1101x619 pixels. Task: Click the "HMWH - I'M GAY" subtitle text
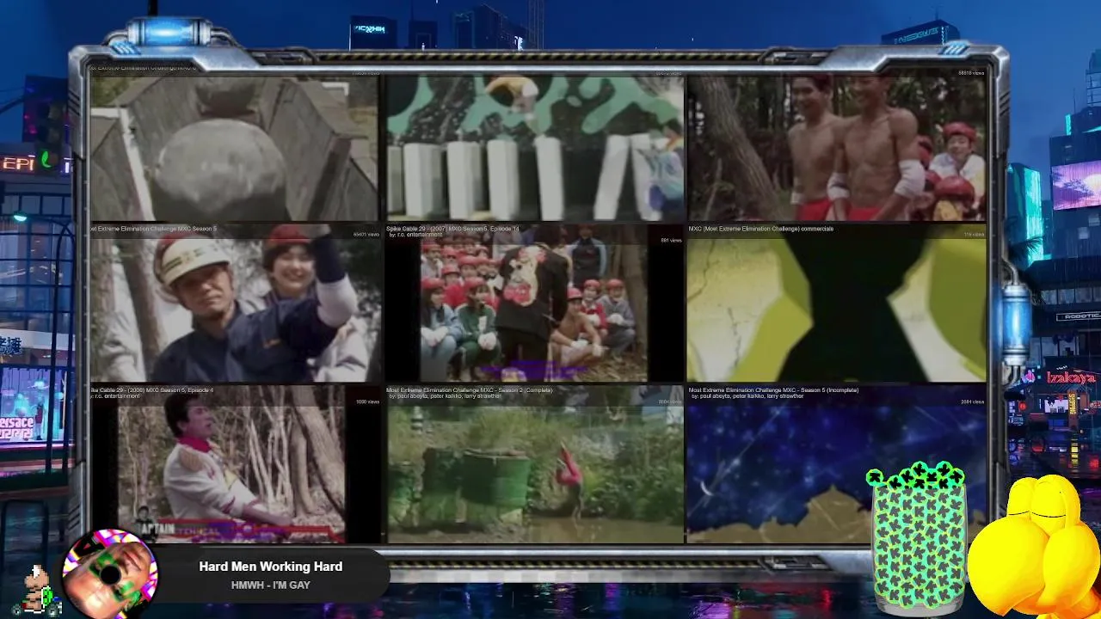click(270, 585)
